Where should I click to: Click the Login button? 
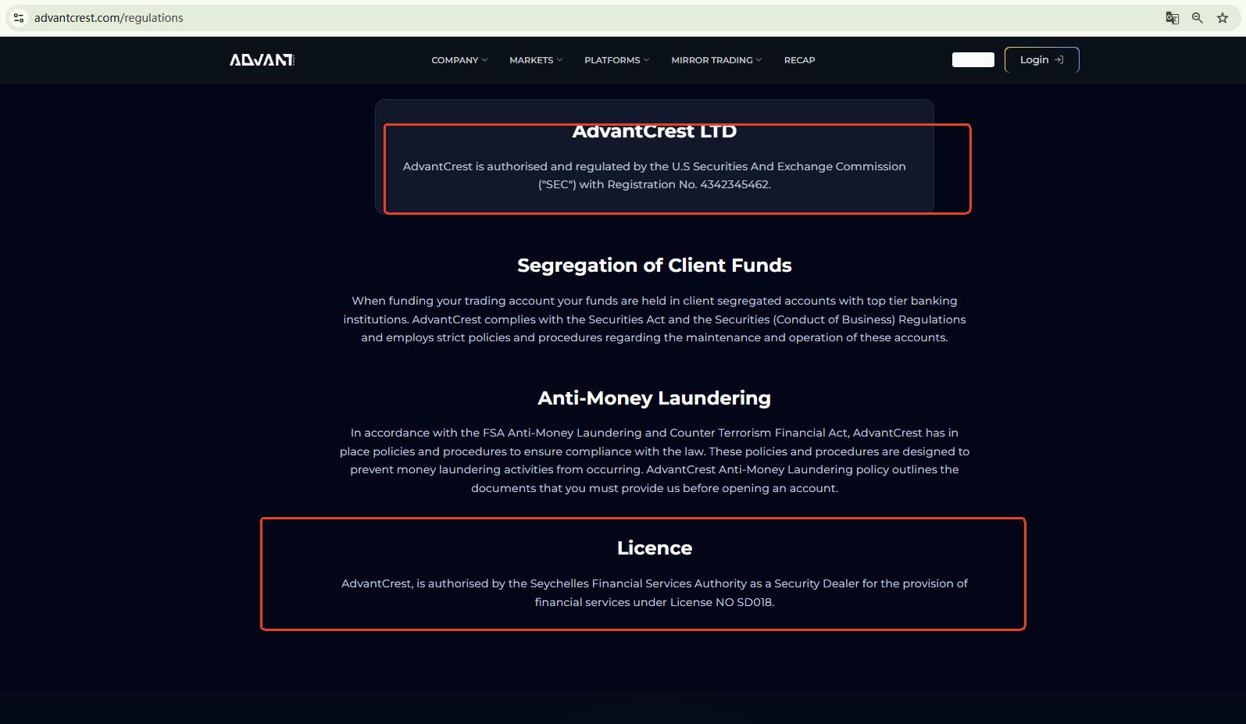pos(1041,60)
